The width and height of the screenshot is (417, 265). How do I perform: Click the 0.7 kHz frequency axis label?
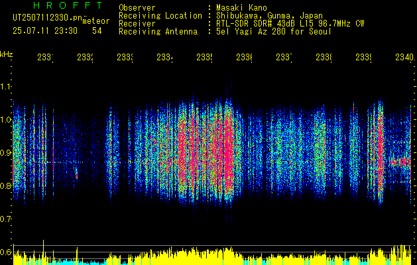(x=5, y=219)
